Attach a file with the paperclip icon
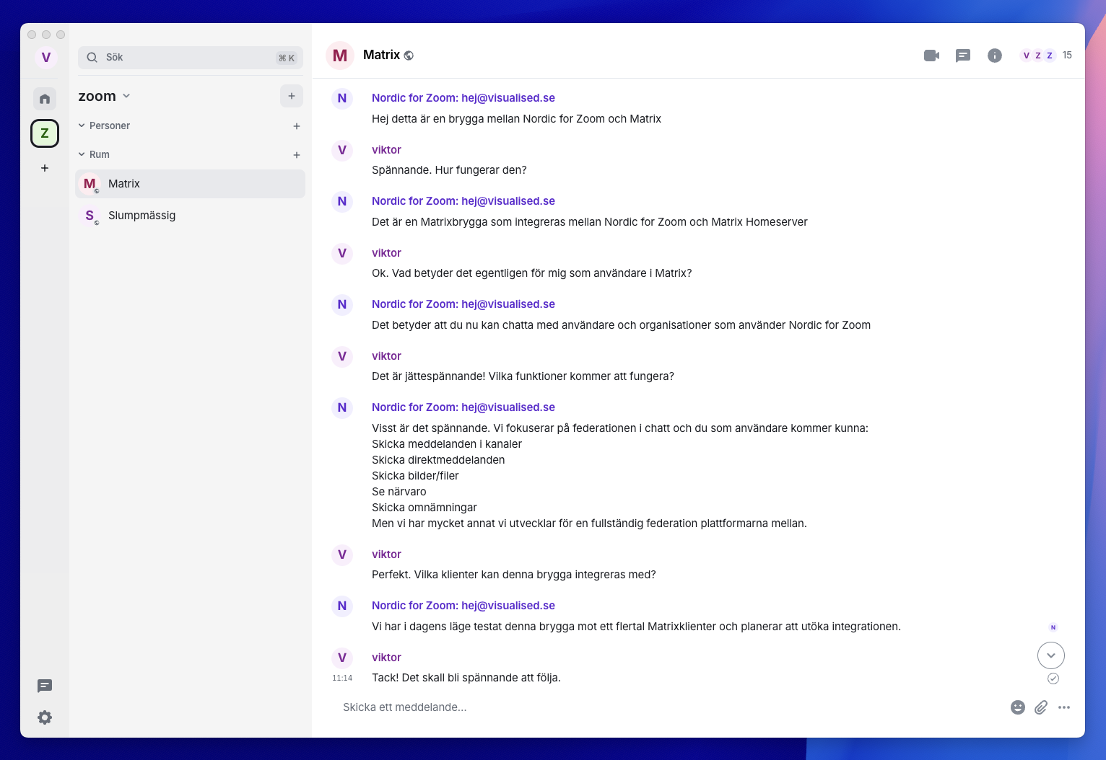 click(x=1040, y=707)
